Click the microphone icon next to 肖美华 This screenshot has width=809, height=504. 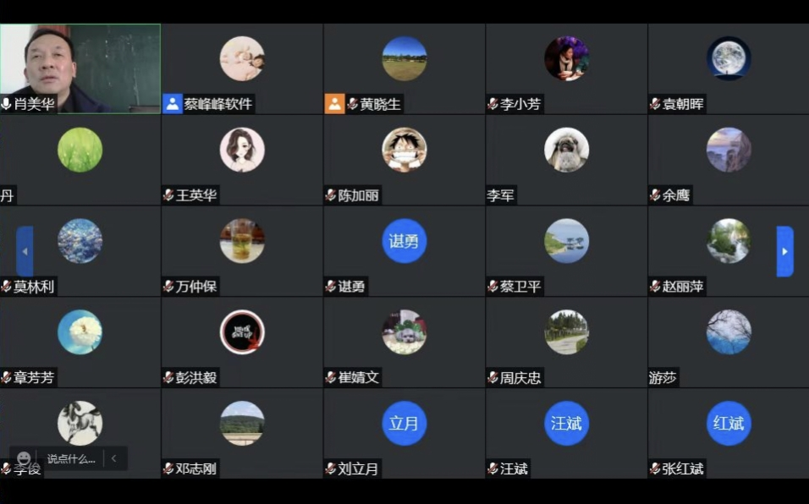click(x=6, y=104)
